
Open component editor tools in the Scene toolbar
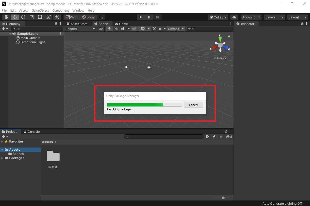(154, 29)
